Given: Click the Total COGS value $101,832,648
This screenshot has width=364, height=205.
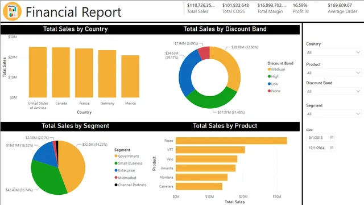Looking at the screenshot, I should [235, 5].
